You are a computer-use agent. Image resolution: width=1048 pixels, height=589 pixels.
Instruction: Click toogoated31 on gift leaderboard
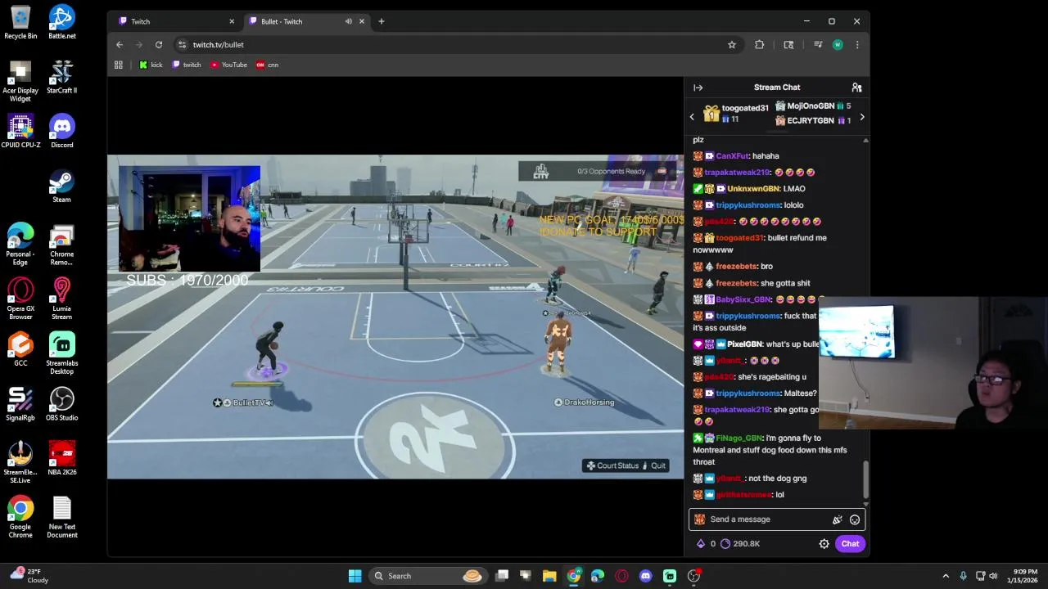[x=745, y=108]
